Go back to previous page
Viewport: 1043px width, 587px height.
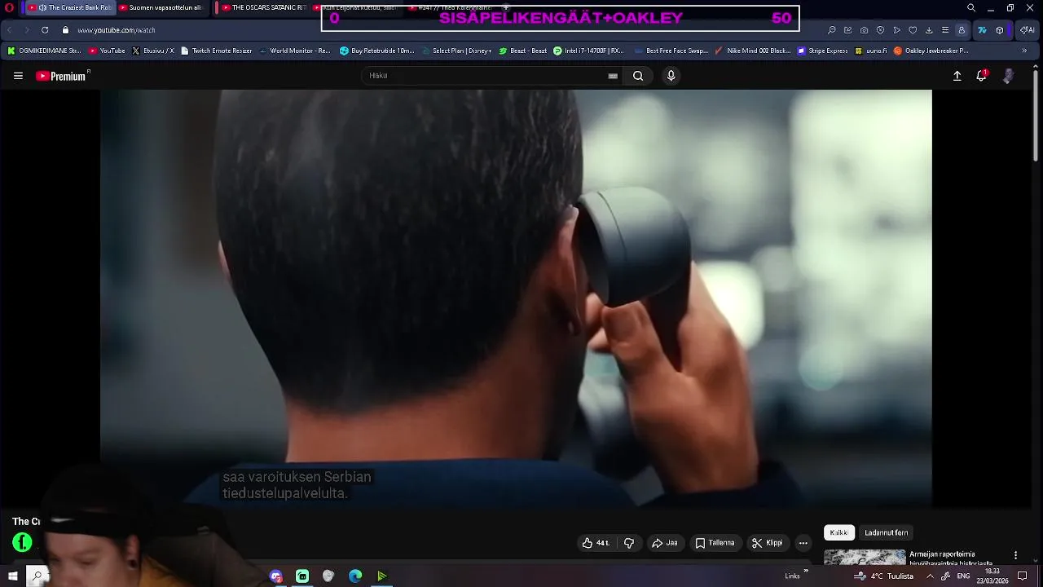10,30
